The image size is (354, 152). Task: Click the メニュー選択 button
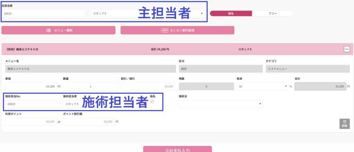pyautogui.click(x=58, y=30)
